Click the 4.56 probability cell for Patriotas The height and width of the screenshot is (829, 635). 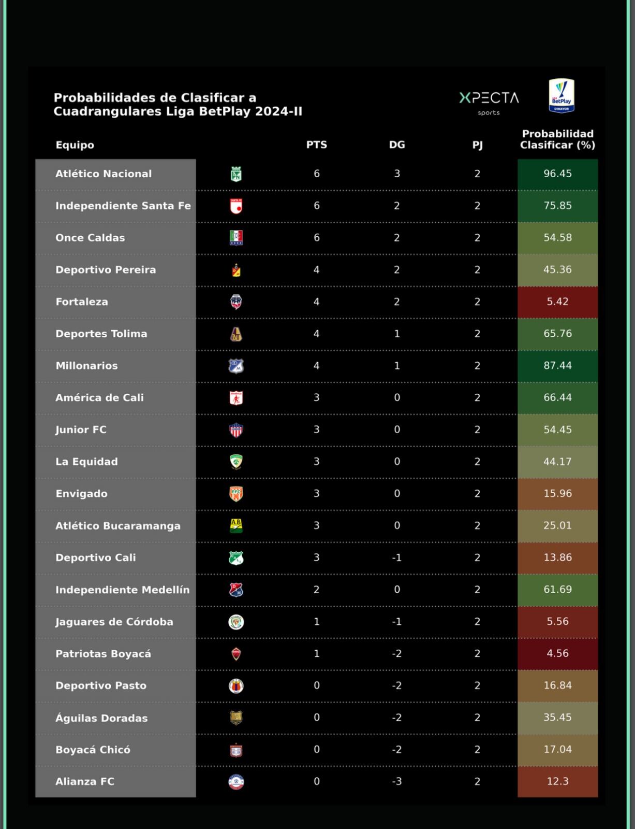(557, 654)
